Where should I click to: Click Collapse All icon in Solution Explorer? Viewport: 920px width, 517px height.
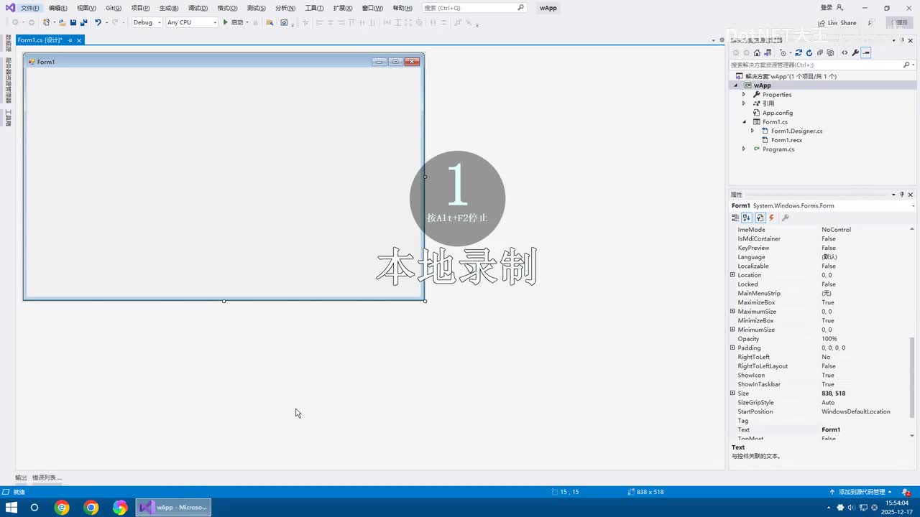(x=820, y=52)
